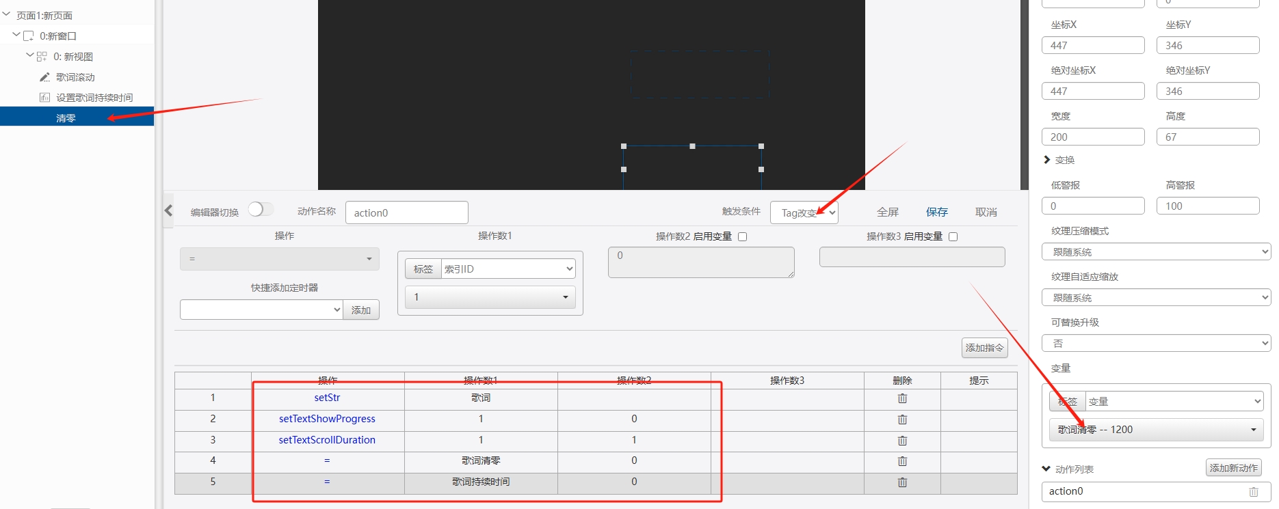
Task: Focus the 坐标X field
Action: pyautogui.click(x=1093, y=45)
